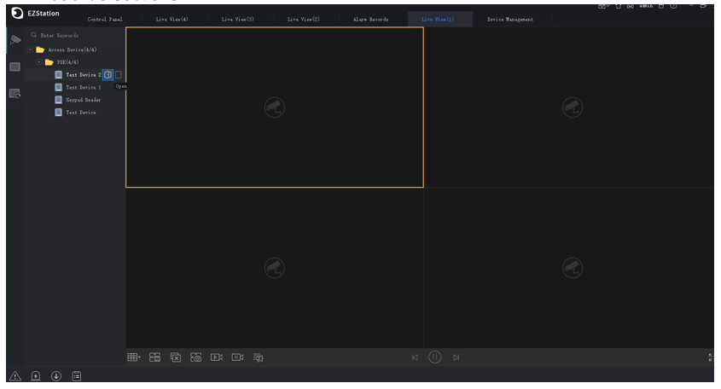Click the admin user label
Screen dimensions: 721x389
pyautogui.click(x=646, y=6)
